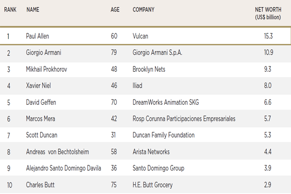Click the Brooklyn Nets company cell
The height and width of the screenshot is (194, 291).
tap(149, 69)
